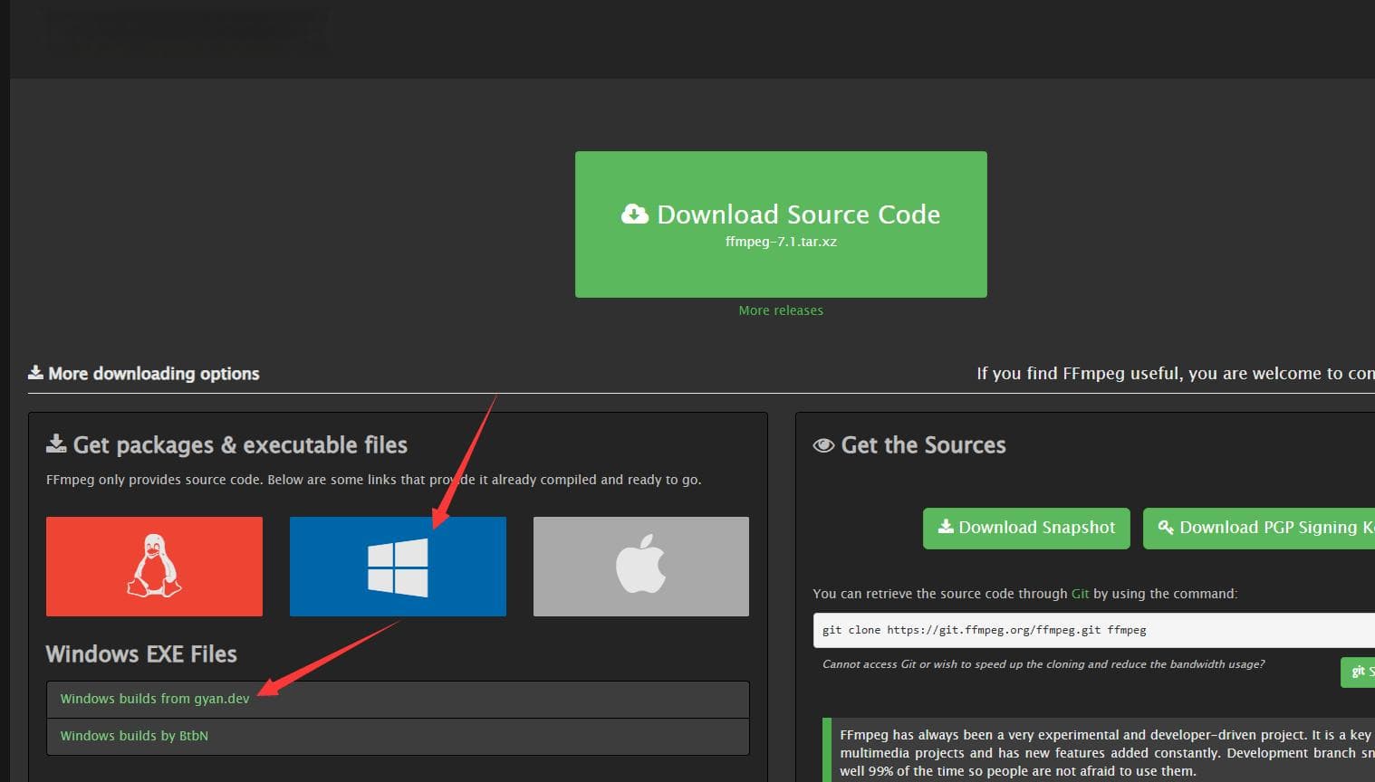Click the git clone command field

click(x=1093, y=630)
